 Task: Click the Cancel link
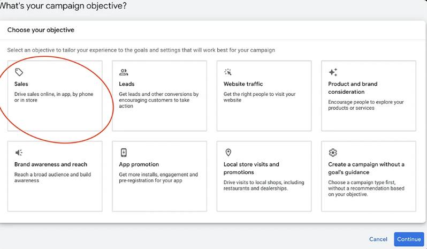click(x=378, y=239)
